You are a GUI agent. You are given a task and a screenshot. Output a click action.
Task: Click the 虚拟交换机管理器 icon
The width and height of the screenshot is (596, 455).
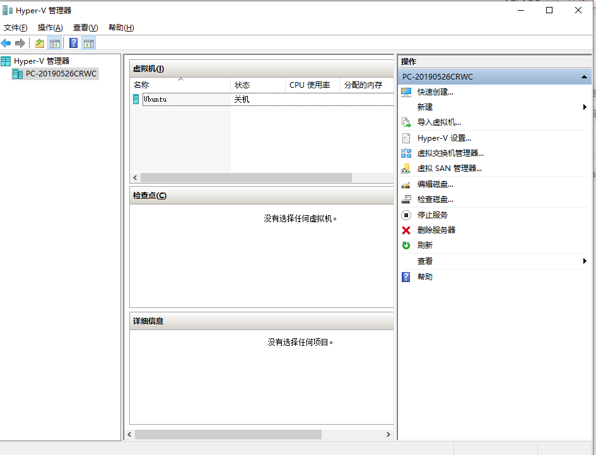tap(406, 153)
